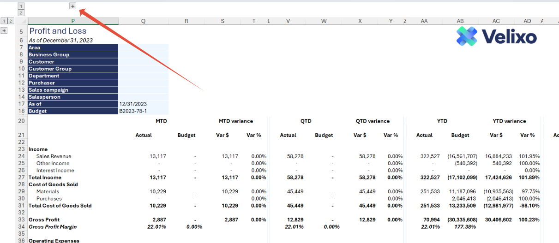The height and width of the screenshot is (243, 559).
Task: Select YTD Total Income budget (17,102,099)
Action: pyautogui.click(x=462, y=178)
